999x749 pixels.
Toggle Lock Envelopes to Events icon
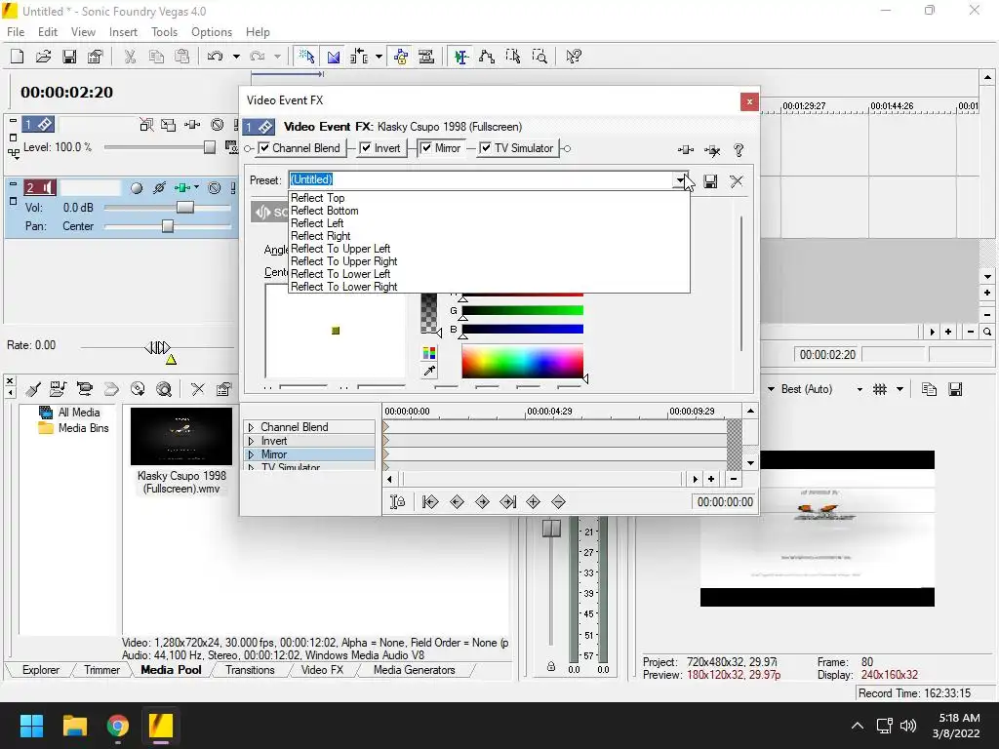click(x=401, y=57)
